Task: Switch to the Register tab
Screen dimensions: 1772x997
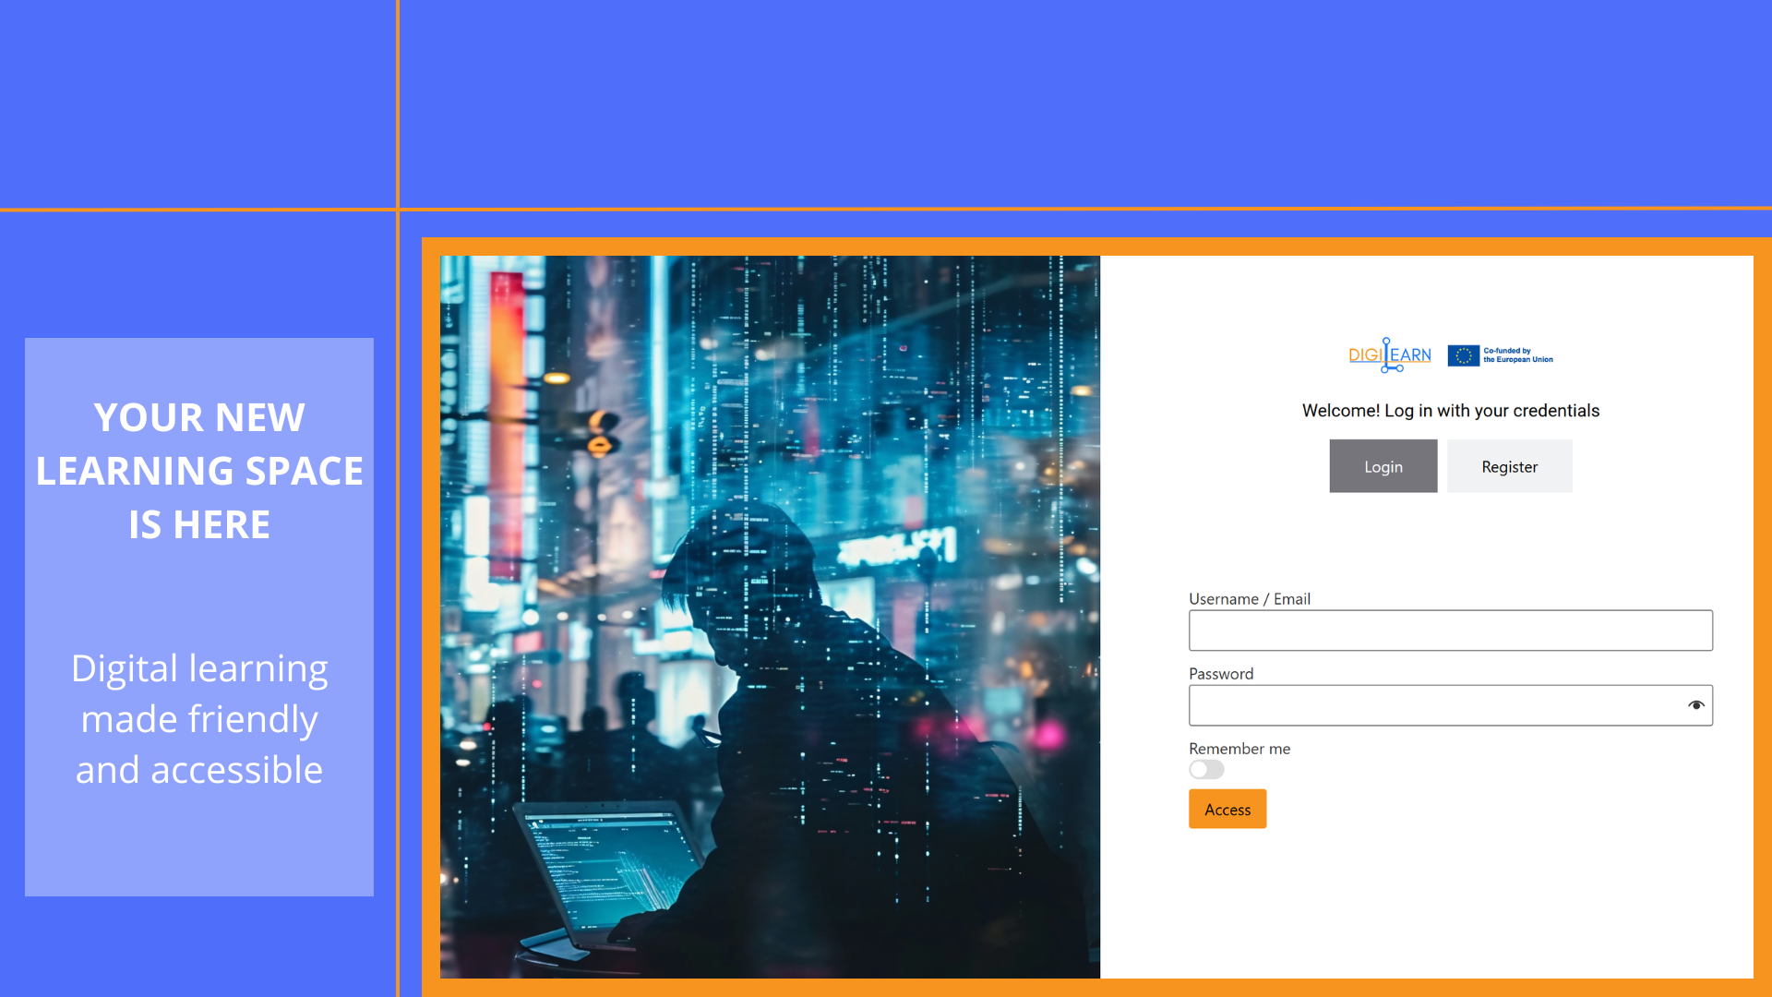Action: [x=1509, y=466]
